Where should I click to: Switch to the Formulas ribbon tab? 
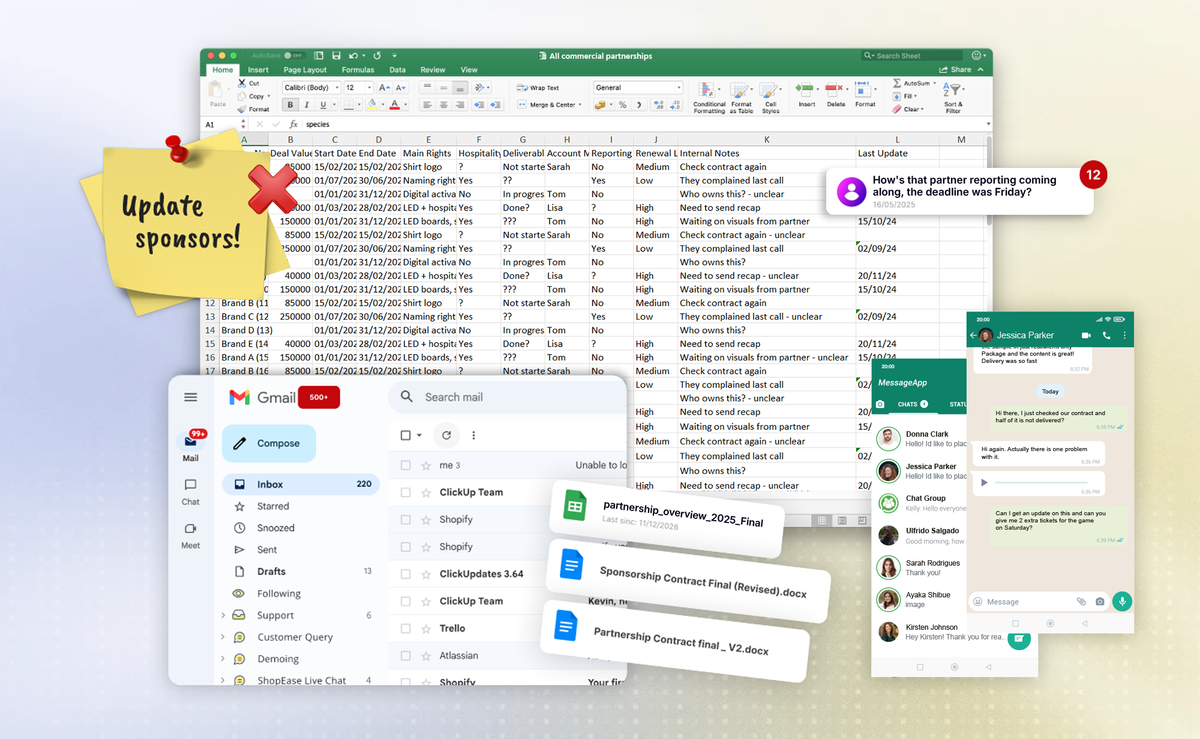[x=358, y=70]
